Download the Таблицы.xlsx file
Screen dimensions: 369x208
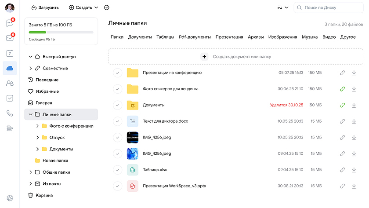pyautogui.click(x=354, y=170)
